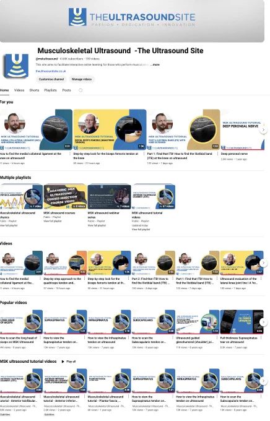The height and width of the screenshot is (421, 270).
Task: Open View full playlist under MSK ultrasound courses
Action: 53,221
